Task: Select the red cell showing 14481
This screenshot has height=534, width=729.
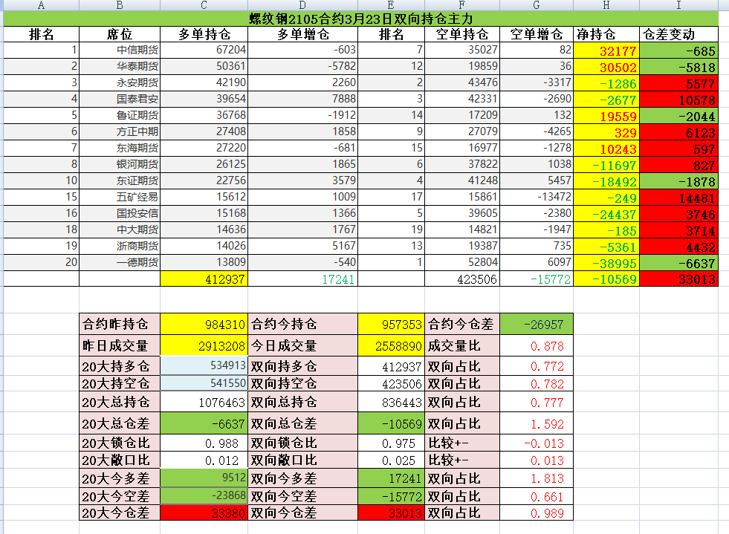Action: click(678, 198)
